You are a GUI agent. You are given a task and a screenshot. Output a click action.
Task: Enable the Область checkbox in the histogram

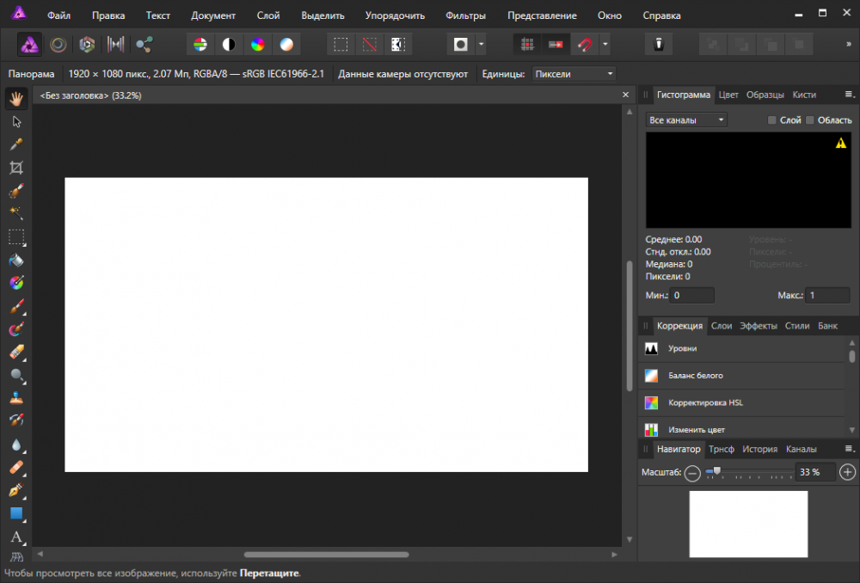[809, 120]
